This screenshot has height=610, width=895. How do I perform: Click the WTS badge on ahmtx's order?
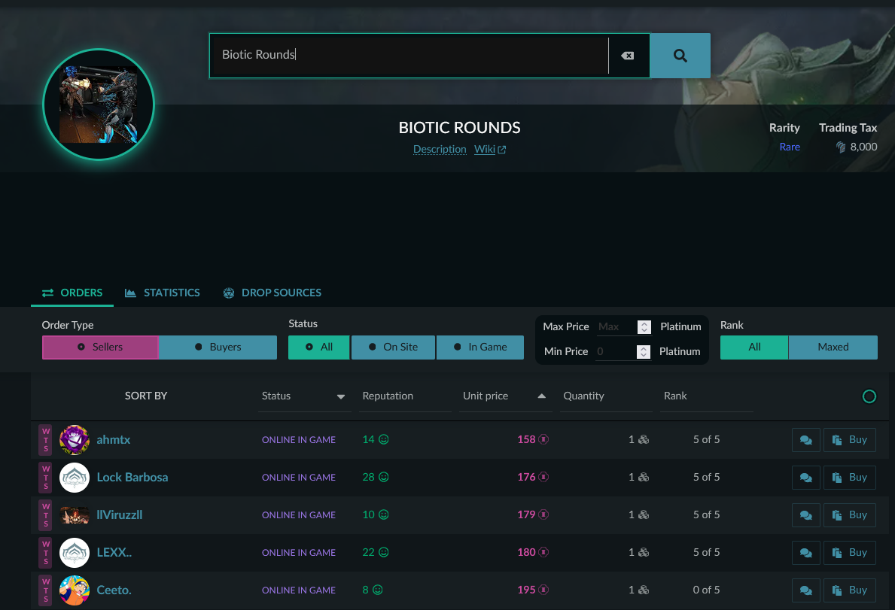(46, 439)
